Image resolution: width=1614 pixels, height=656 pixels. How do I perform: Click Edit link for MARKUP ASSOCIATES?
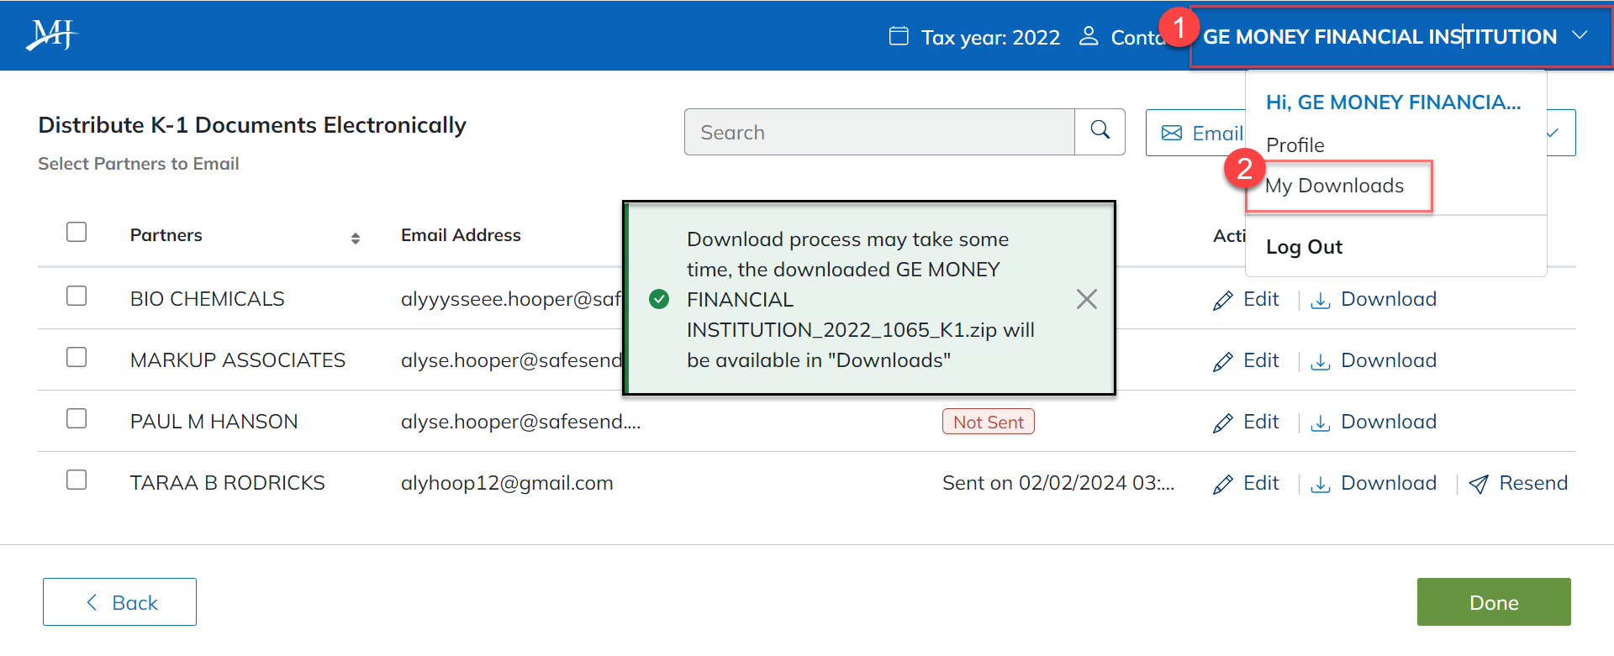pyautogui.click(x=1261, y=360)
